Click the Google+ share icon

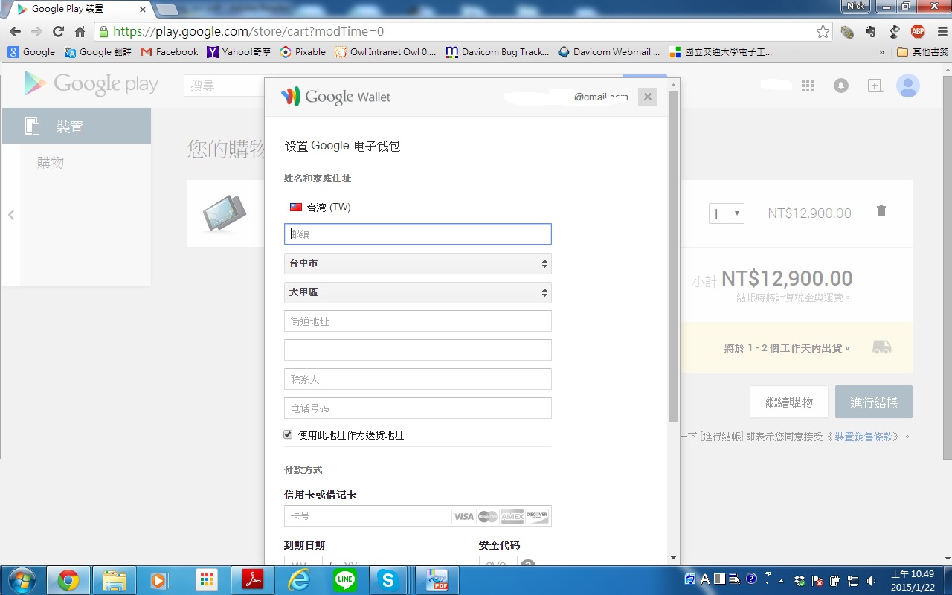(875, 86)
